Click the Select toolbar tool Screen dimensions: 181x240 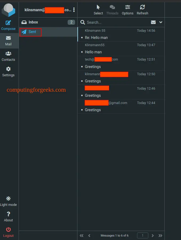tap(98, 10)
